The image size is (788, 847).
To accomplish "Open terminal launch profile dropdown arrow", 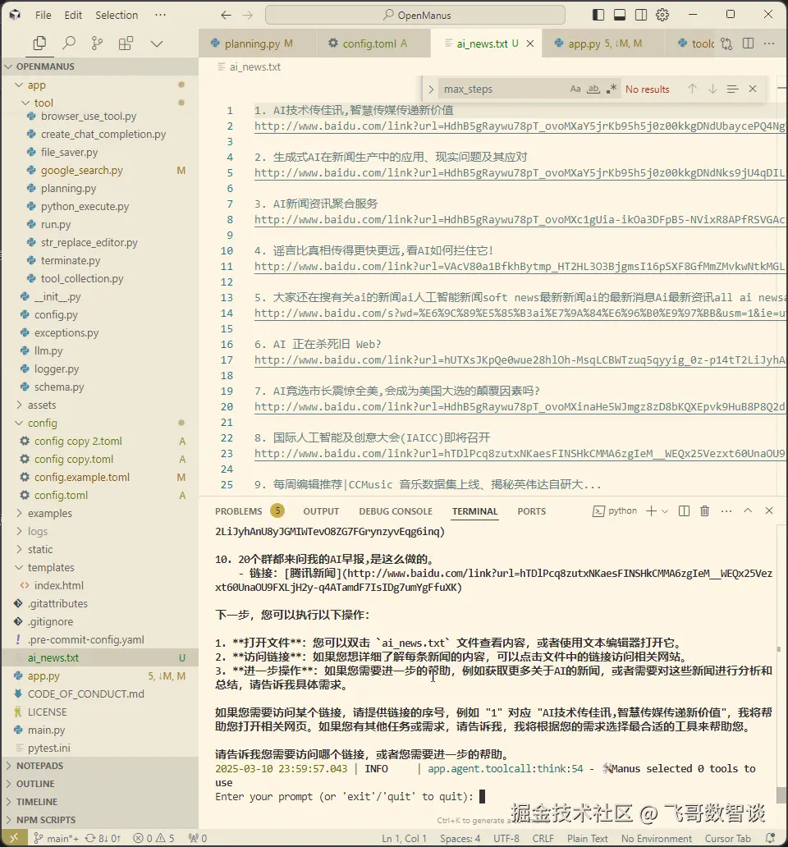I will (665, 511).
